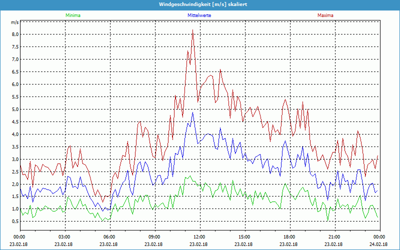
Task: Click the 1.0 y-axis tick label
Action: click(x=15, y=209)
